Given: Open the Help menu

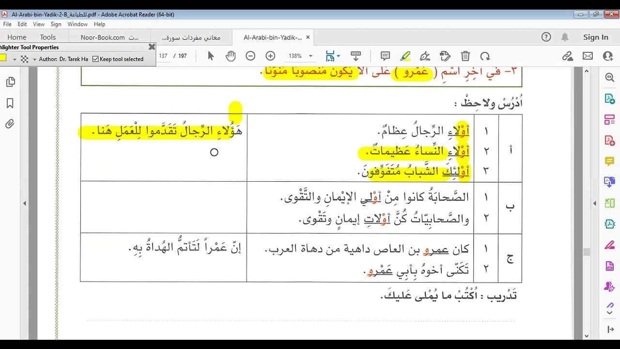Looking at the screenshot, I should [x=99, y=24].
